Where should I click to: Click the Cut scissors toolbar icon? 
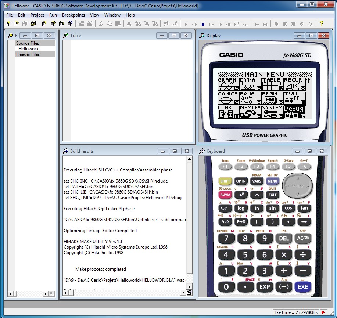(x=101, y=24)
